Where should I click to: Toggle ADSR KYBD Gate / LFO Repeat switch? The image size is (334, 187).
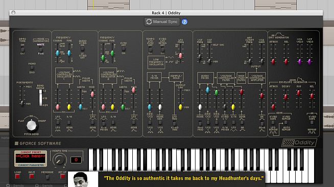(273, 123)
